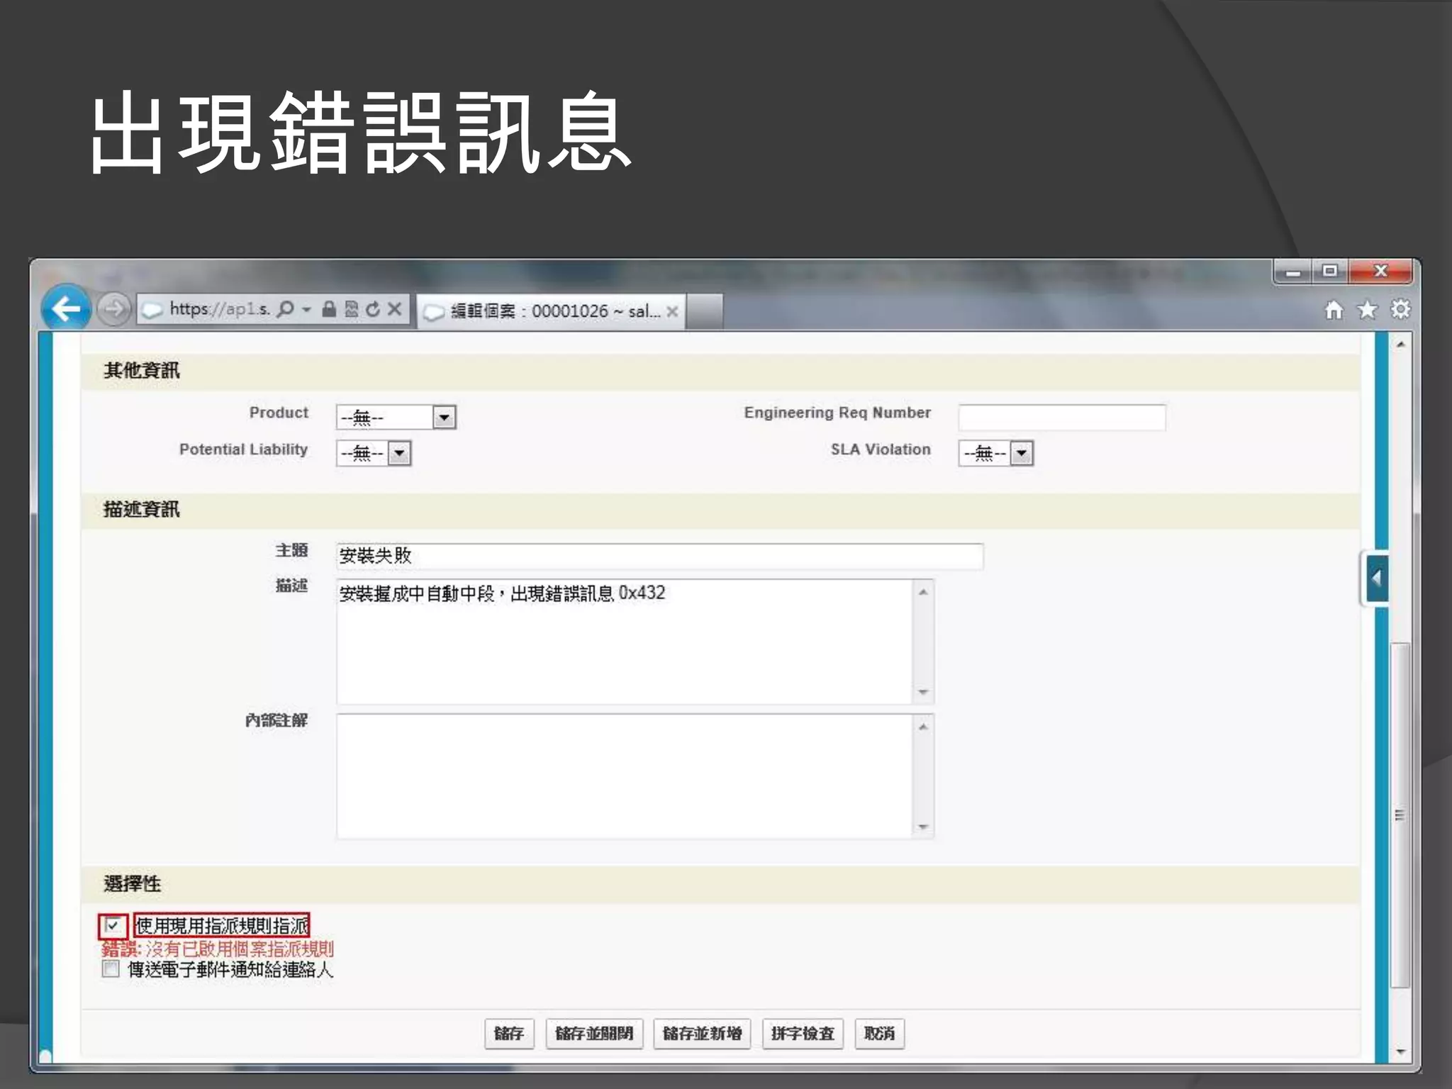The image size is (1452, 1089).
Task: Click the page vertical scrollbar thumb
Action: point(1400,815)
